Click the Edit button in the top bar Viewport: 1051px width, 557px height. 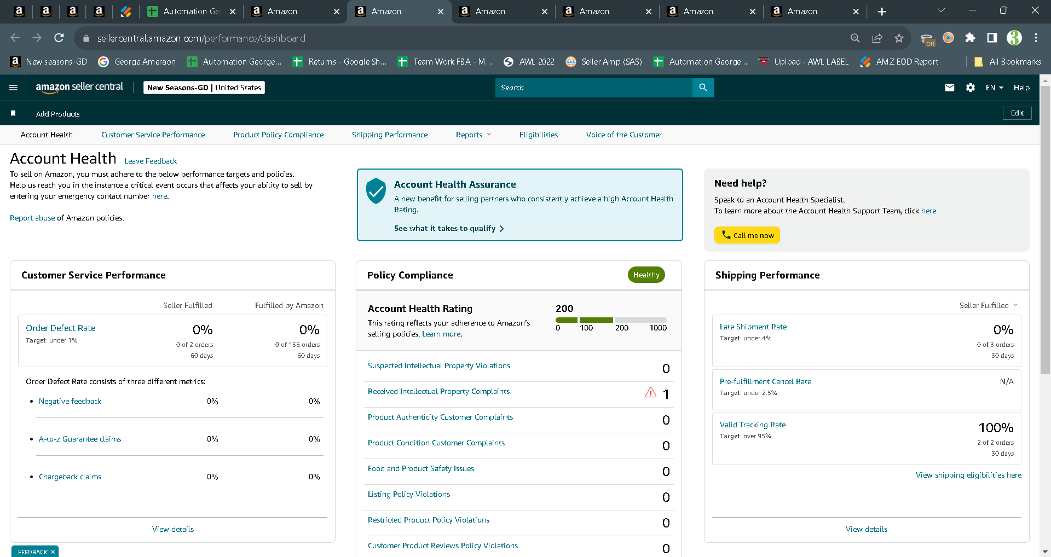[x=1017, y=113]
